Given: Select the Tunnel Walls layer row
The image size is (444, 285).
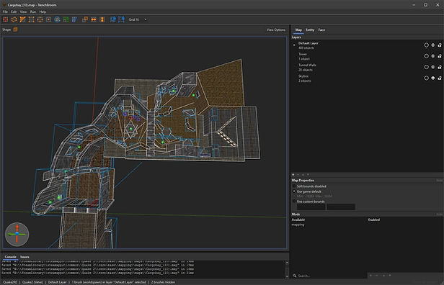Looking at the screenshot, I should [x=367, y=68].
